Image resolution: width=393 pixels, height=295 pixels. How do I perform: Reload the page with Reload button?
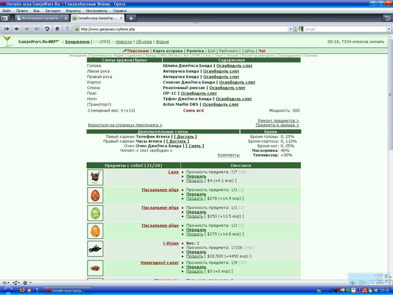[x=47, y=29]
